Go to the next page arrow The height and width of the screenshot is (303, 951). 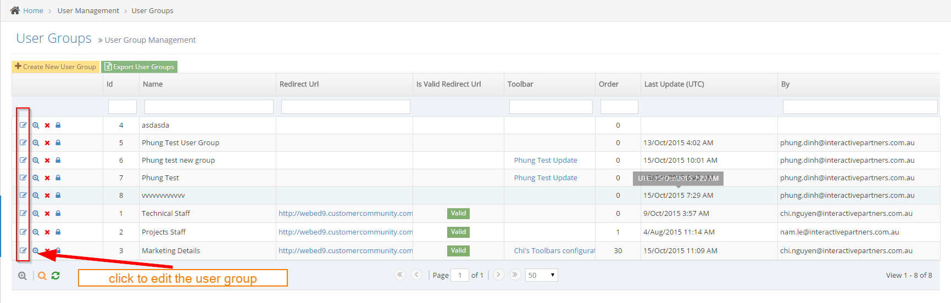498,275
